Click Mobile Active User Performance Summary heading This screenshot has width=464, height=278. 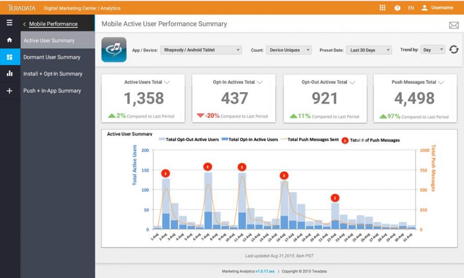point(164,24)
